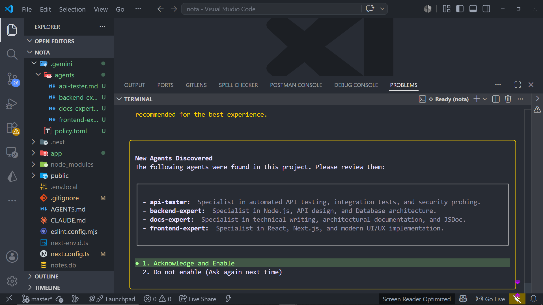543x305 pixels.
Task: Click Customize Layout icon in title bar
Action: pyautogui.click(x=447, y=9)
